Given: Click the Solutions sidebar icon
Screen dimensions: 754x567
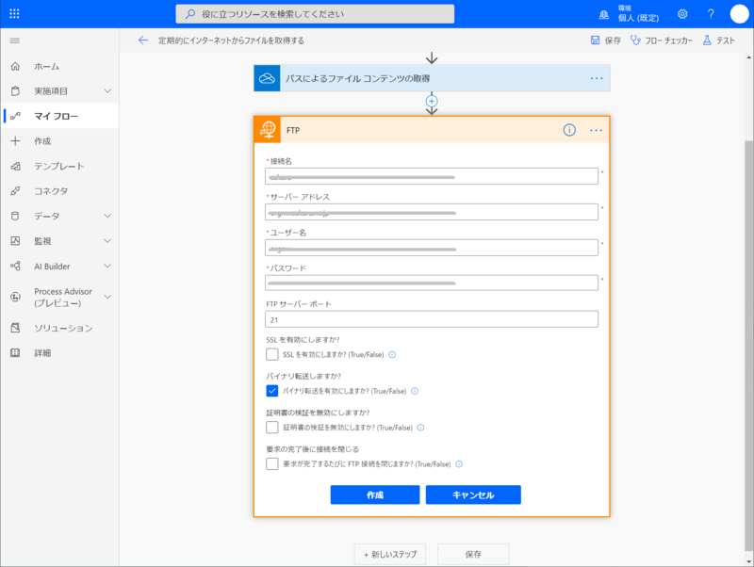Looking at the screenshot, I should coord(15,328).
